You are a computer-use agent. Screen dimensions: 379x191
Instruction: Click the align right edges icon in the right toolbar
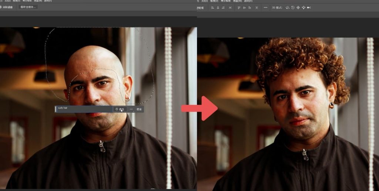[x=223, y=8]
